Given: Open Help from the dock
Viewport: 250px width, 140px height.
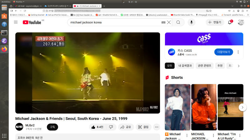Looking at the screenshot, I should (x=4, y=24).
